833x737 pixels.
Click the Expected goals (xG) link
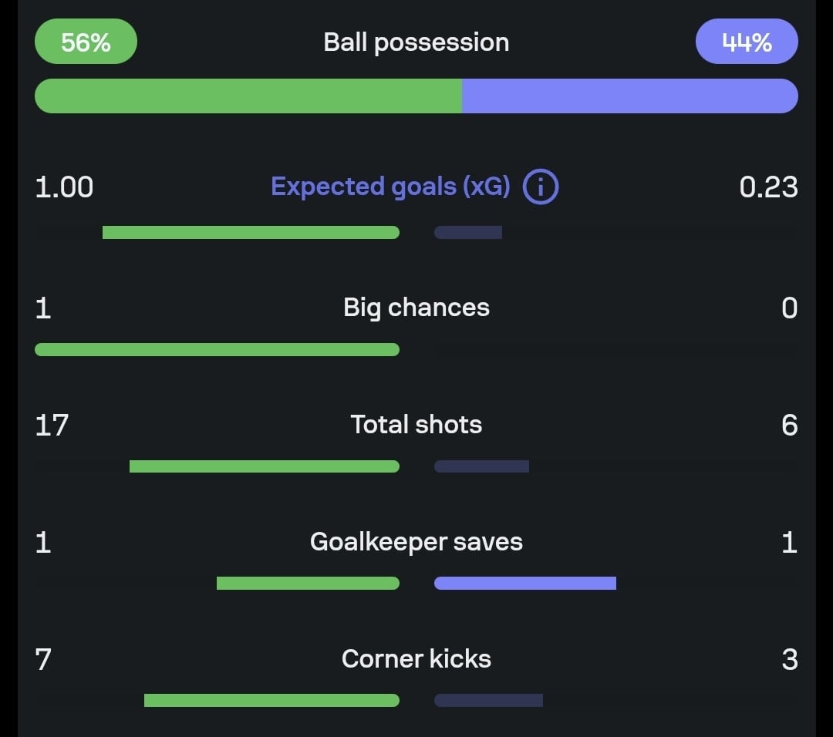(x=390, y=187)
